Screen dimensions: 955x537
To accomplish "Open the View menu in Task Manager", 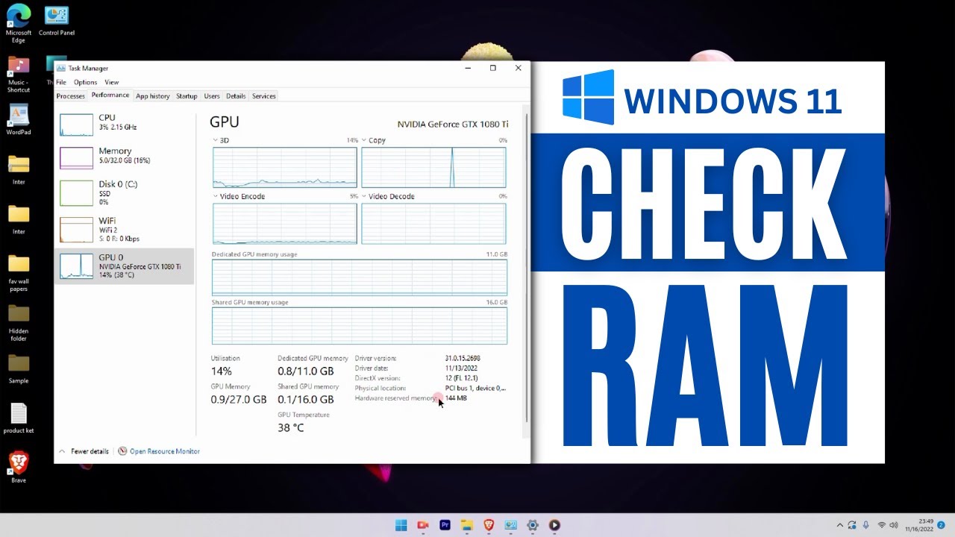I will point(111,82).
